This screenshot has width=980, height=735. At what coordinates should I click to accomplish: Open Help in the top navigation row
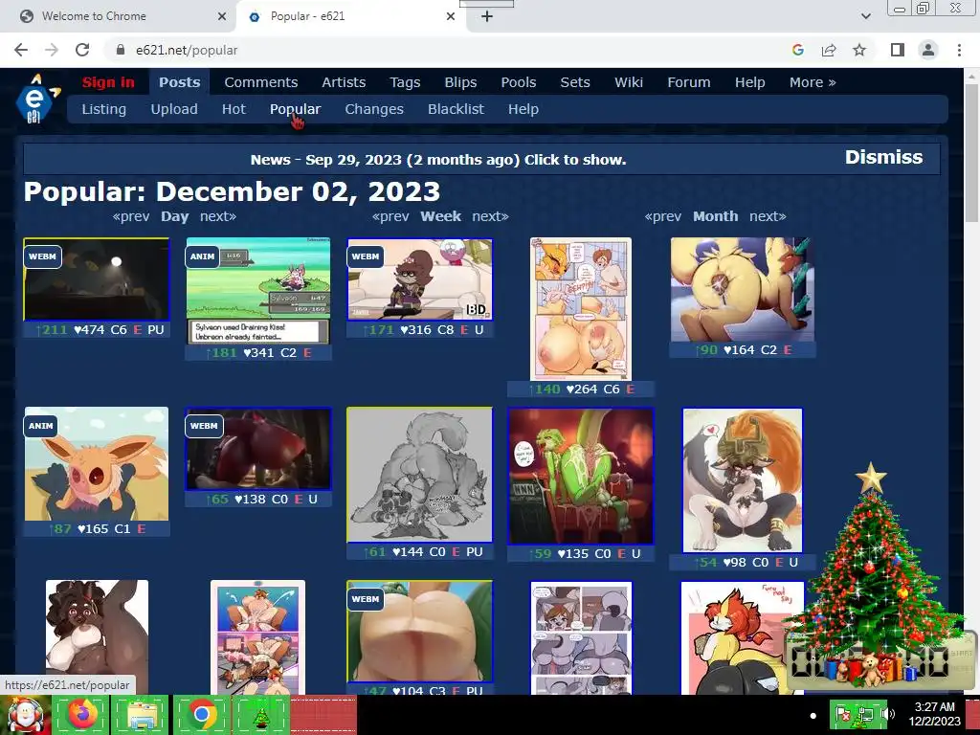750,82
